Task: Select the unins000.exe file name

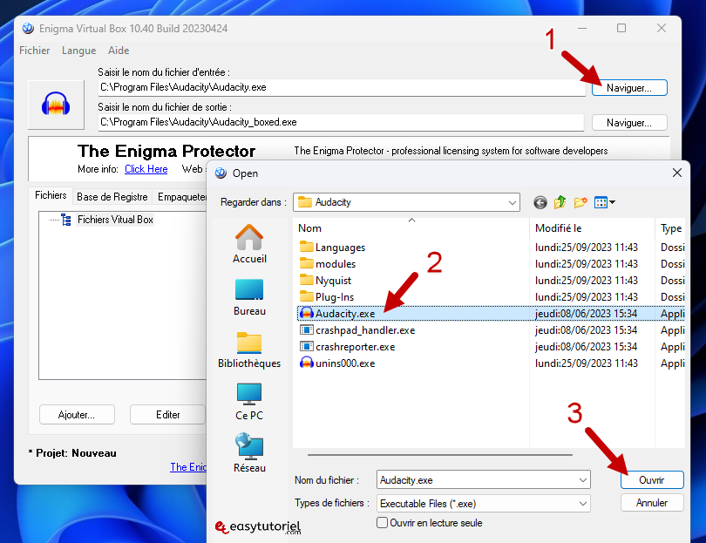Action: tap(345, 363)
